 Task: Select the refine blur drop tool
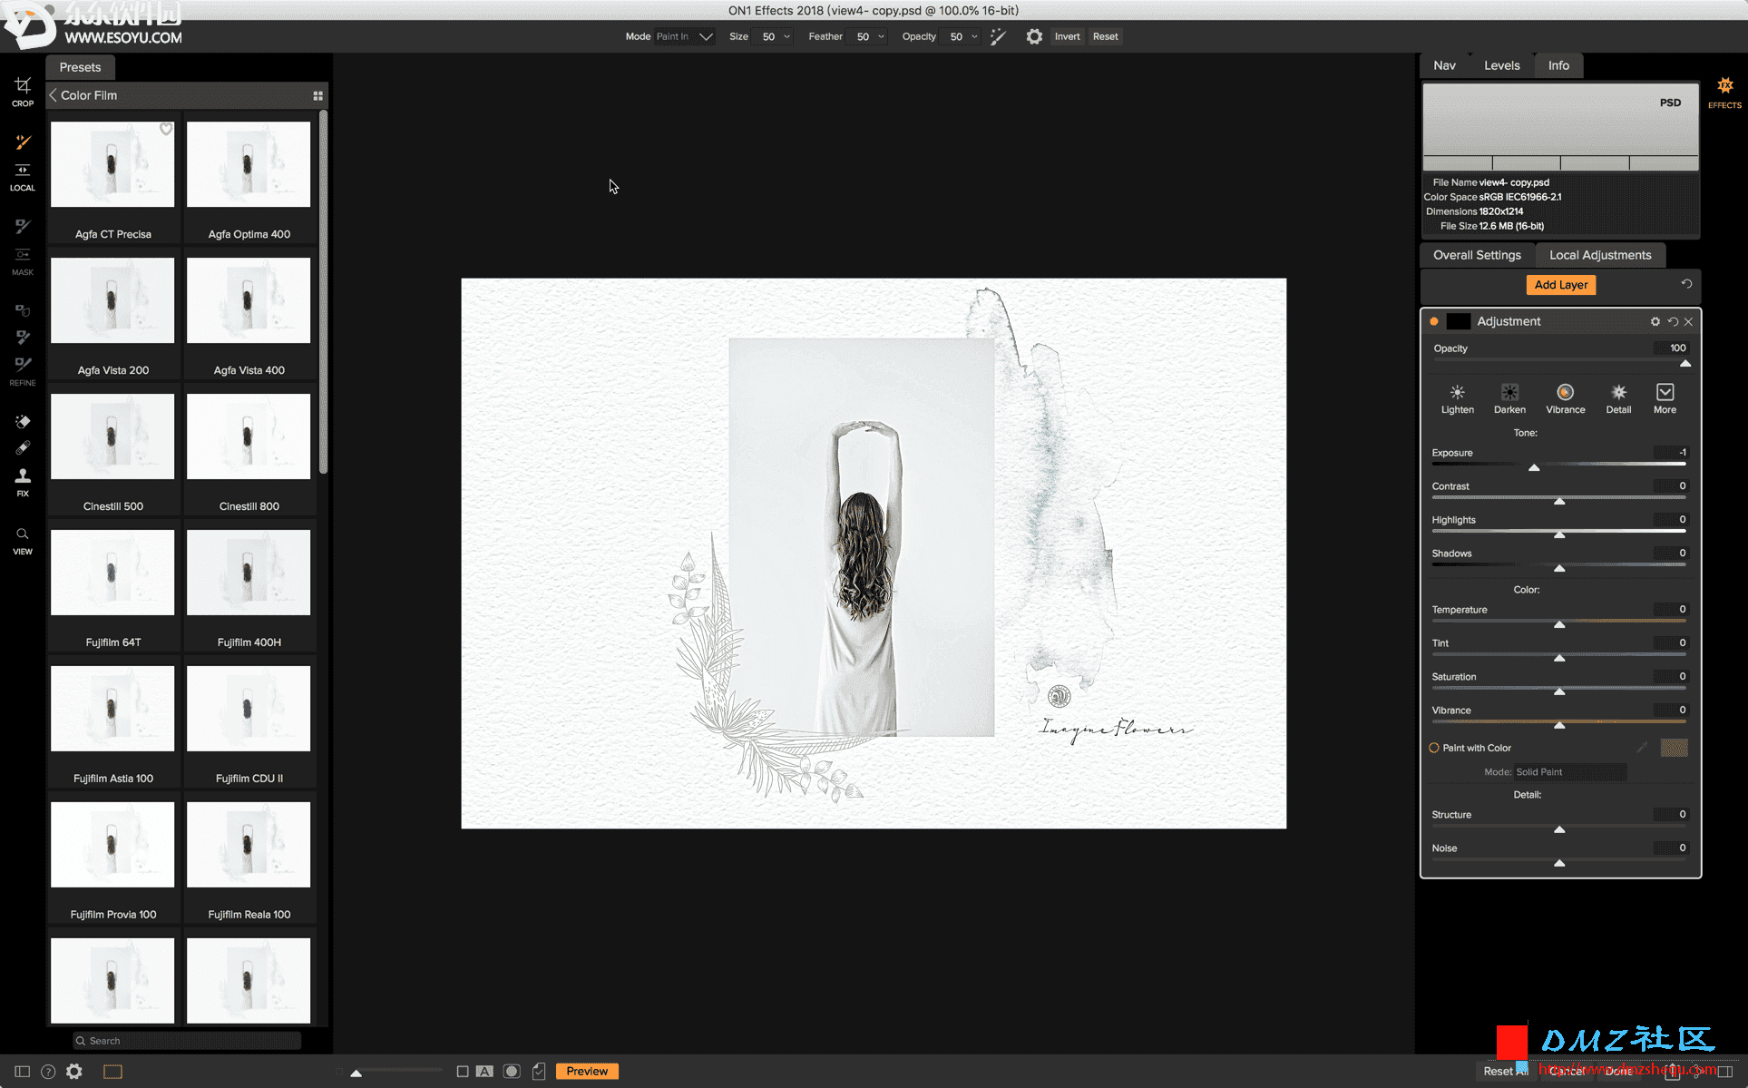click(x=23, y=310)
